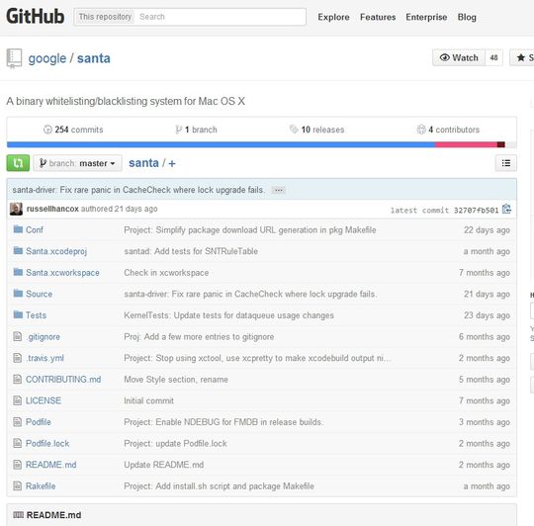Click the Podfile.lock file icon
This screenshot has width=534, height=526.
(18, 443)
